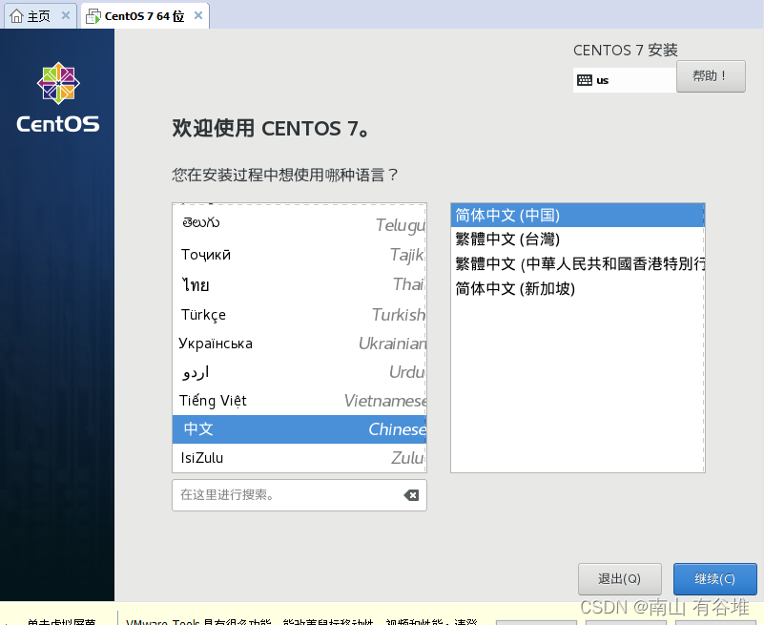
Task: Click the 帮助! help button
Action: (x=711, y=76)
